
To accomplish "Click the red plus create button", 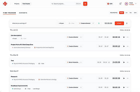I will click(85, 4).
